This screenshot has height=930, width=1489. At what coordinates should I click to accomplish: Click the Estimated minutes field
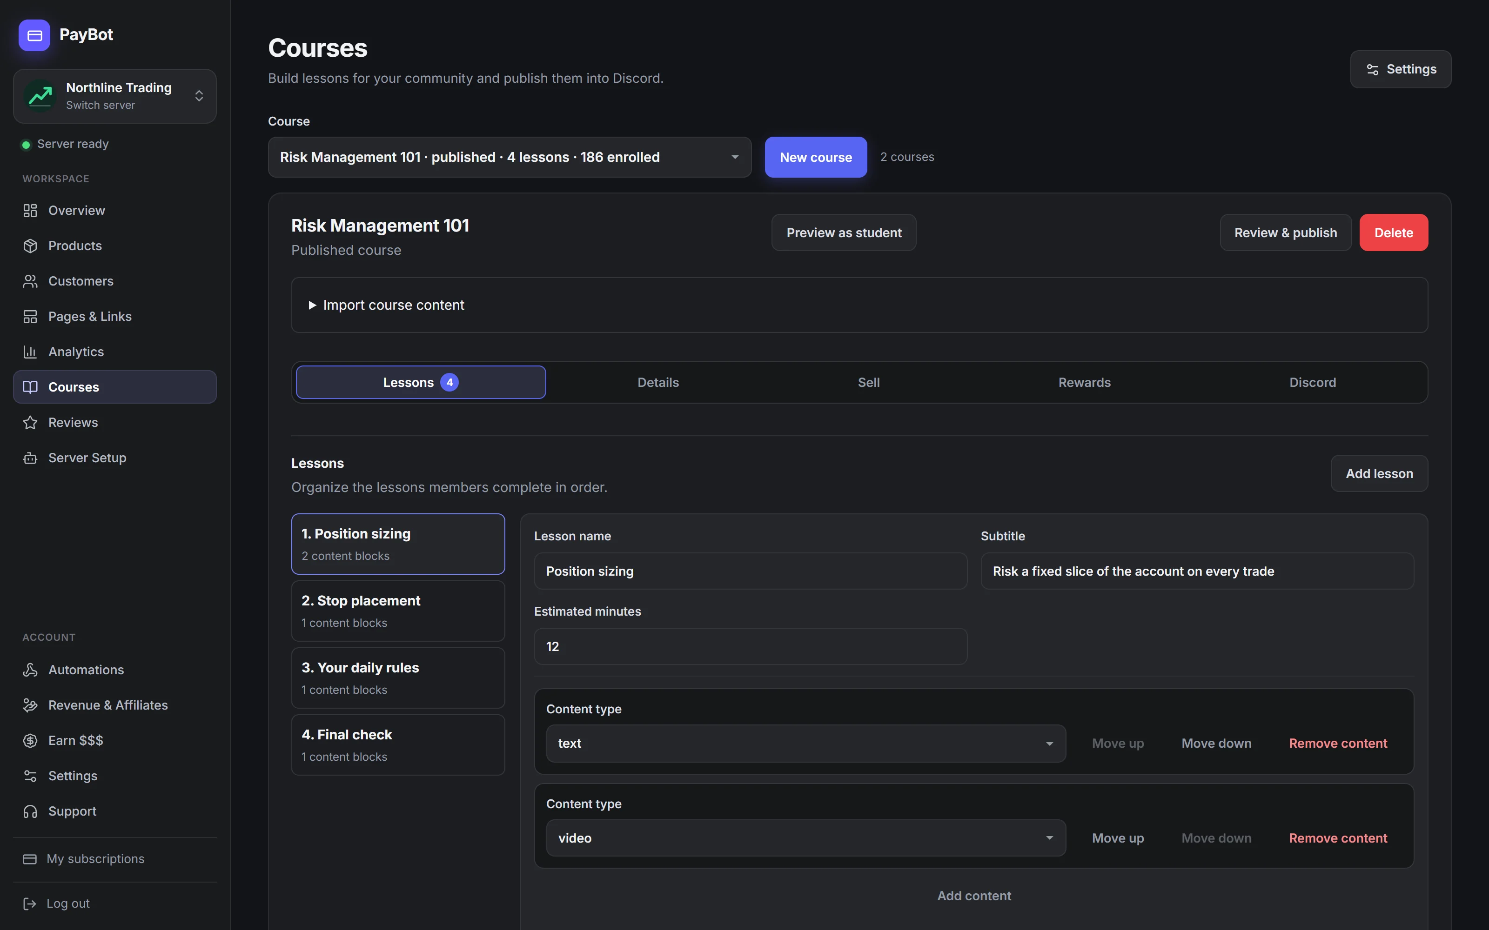point(751,646)
